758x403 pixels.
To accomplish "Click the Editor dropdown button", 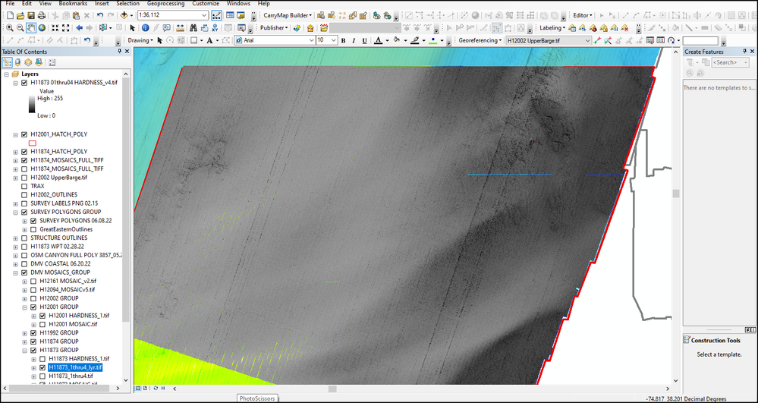I will coord(583,15).
